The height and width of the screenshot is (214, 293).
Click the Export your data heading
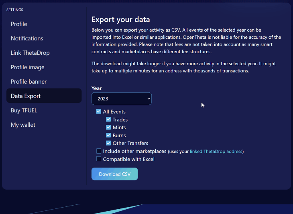coord(121,20)
